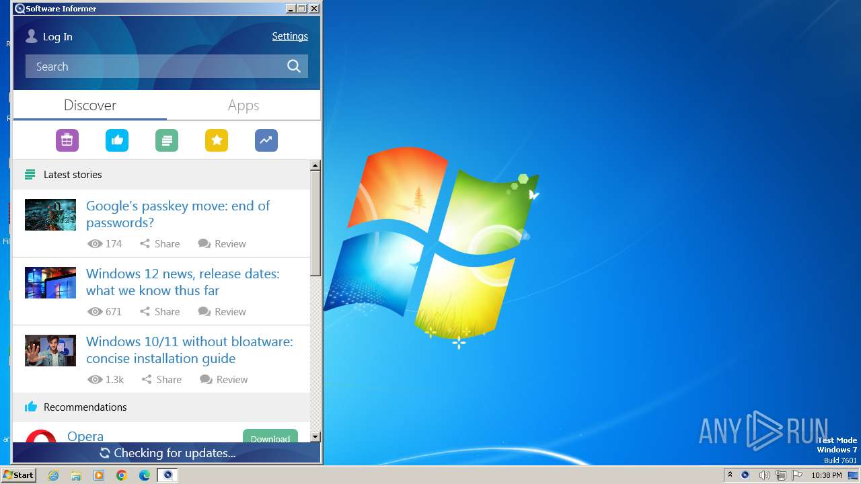
Task: Click the Log In link
Action: point(58,37)
